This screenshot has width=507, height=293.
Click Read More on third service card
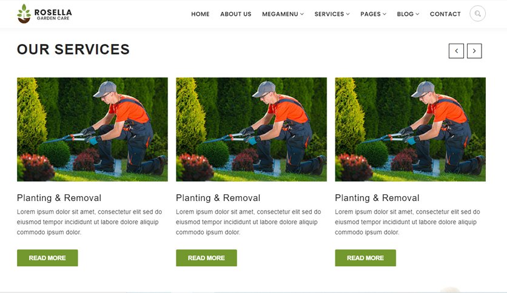pos(365,258)
